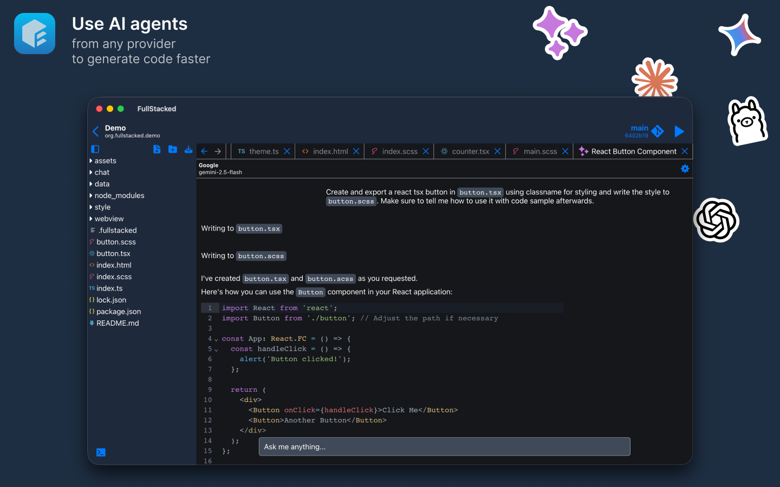Open the git branch icon
780x487 pixels.
[x=658, y=131]
